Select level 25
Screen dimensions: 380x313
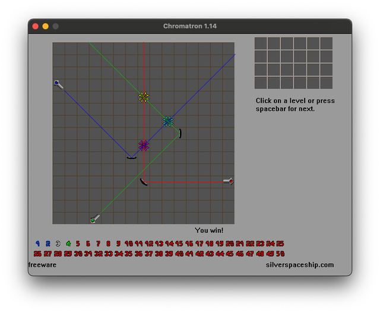(x=280, y=243)
